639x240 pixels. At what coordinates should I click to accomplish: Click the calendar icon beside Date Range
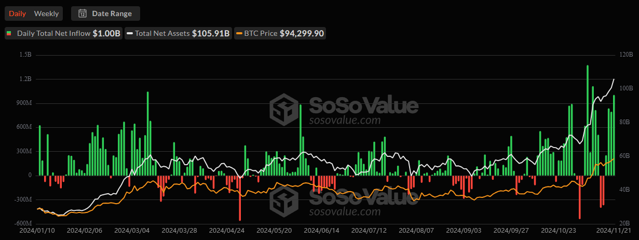pos(82,14)
